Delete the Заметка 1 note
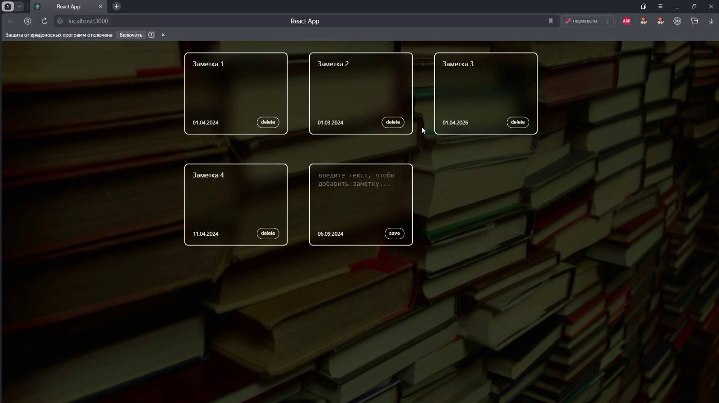The height and width of the screenshot is (403, 719). pyautogui.click(x=268, y=122)
